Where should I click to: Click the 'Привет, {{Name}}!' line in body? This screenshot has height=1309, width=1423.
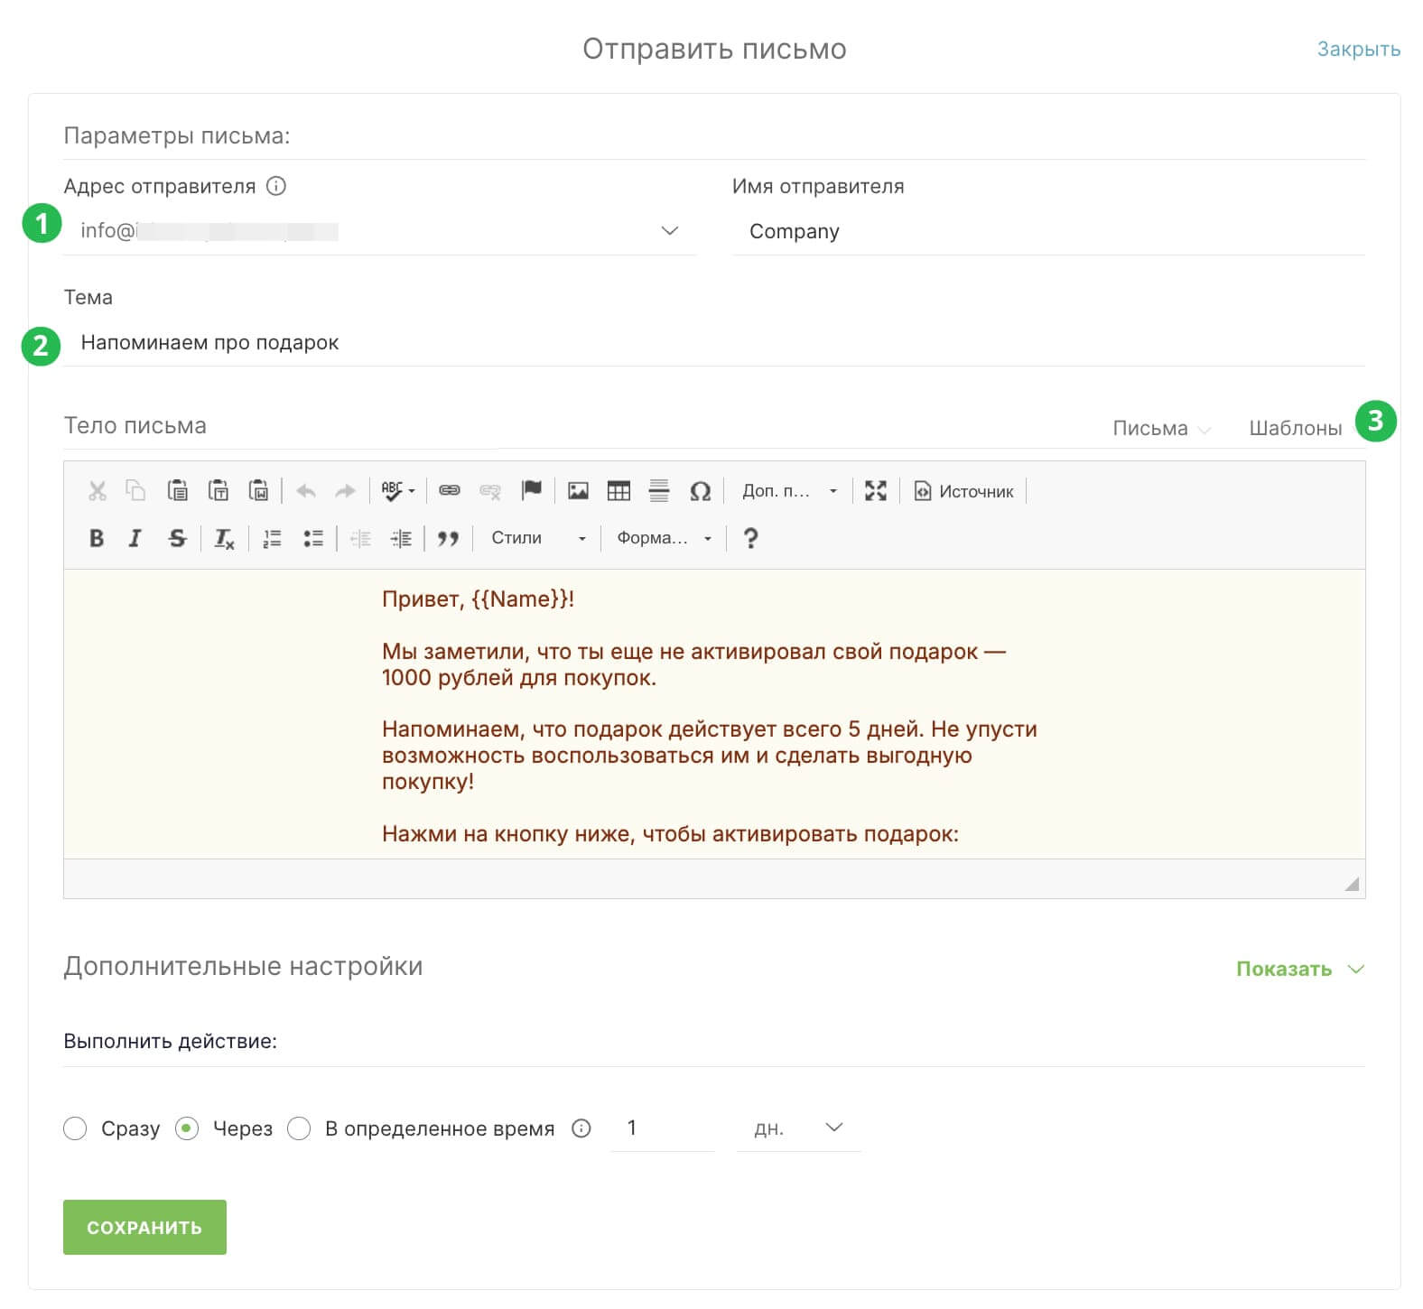478,599
